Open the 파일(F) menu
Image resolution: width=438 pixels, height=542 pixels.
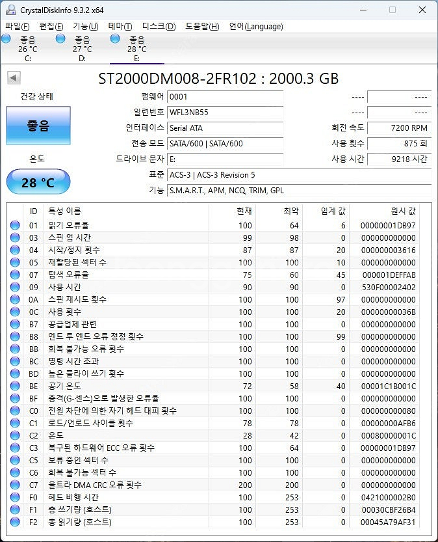pyautogui.click(x=17, y=26)
